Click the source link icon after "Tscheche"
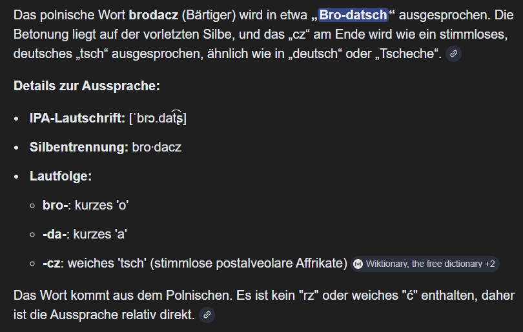This screenshot has width=523, height=332. pyautogui.click(x=454, y=54)
